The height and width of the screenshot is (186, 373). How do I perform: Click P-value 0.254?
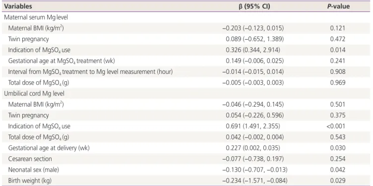pos(338,159)
